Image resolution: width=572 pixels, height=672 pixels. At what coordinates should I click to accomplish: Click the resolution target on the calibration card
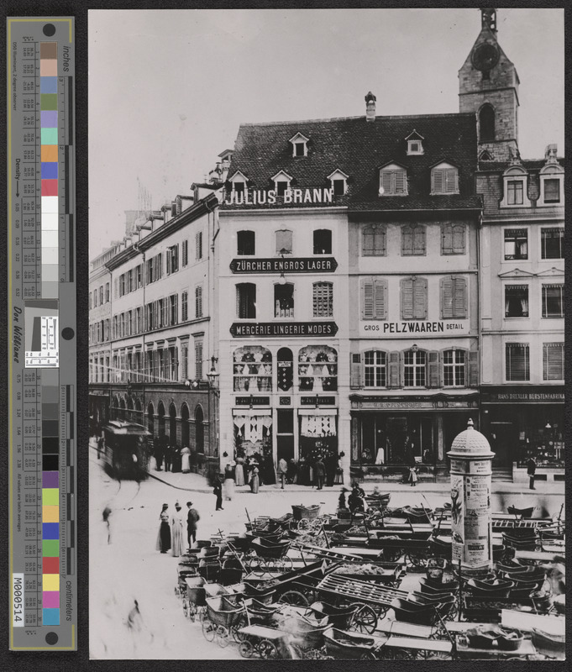(42, 340)
